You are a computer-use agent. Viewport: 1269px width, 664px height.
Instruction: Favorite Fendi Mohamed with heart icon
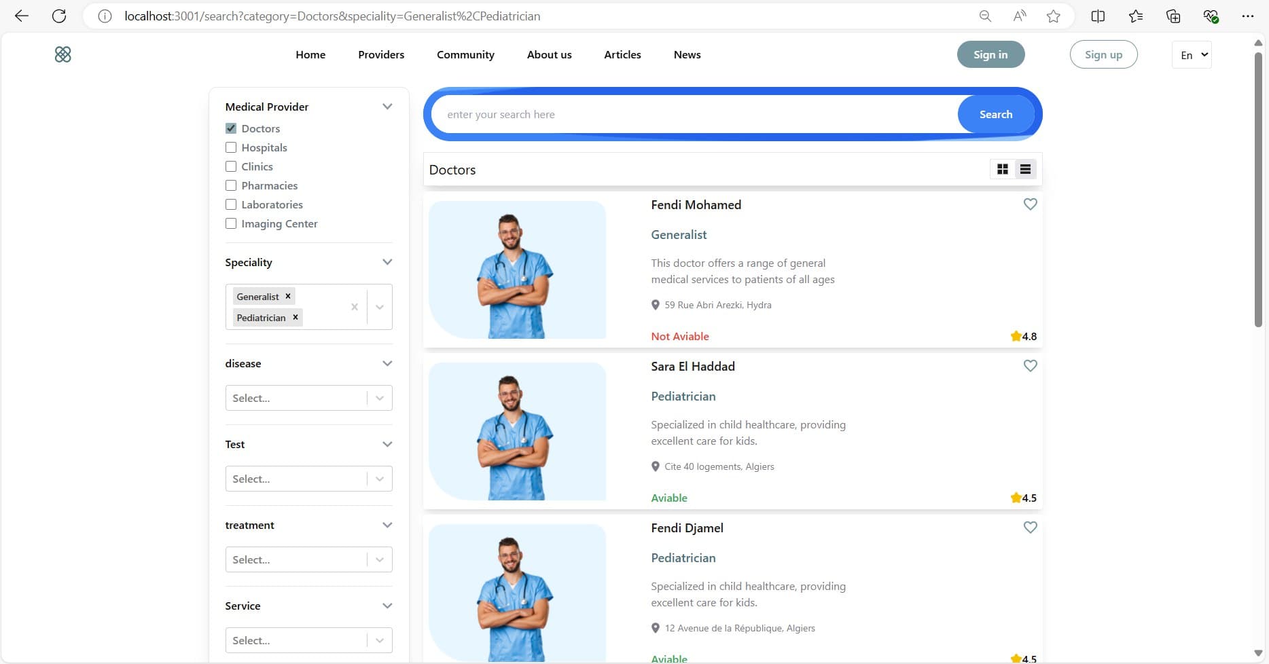[1030, 204]
